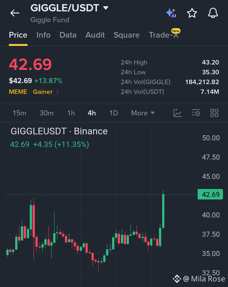
Task: Tap the 24h Low value 35.30
Action: coord(210,72)
